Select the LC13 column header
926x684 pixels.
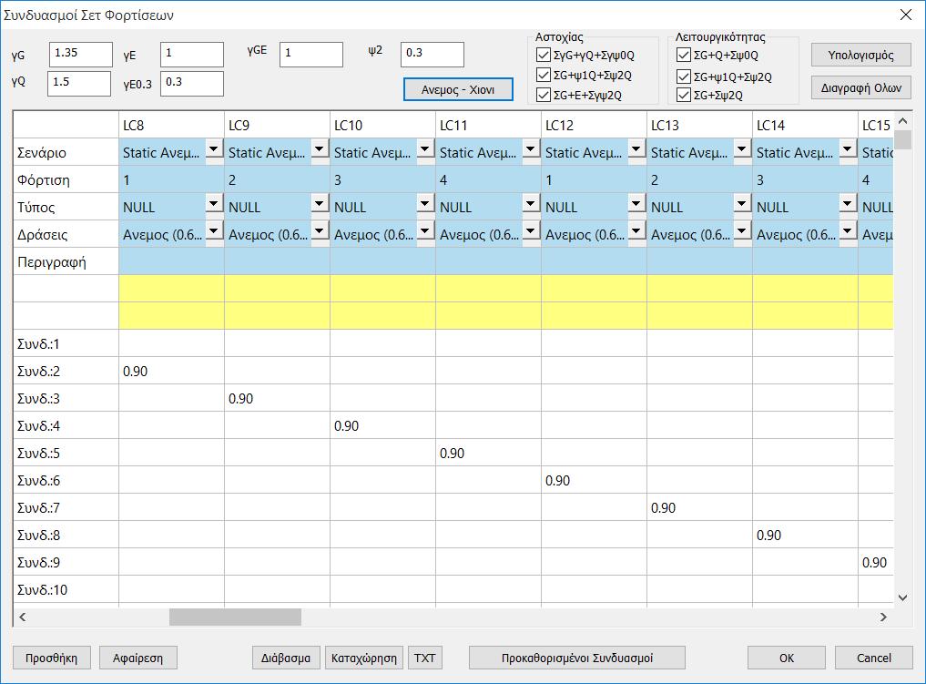[700, 125]
